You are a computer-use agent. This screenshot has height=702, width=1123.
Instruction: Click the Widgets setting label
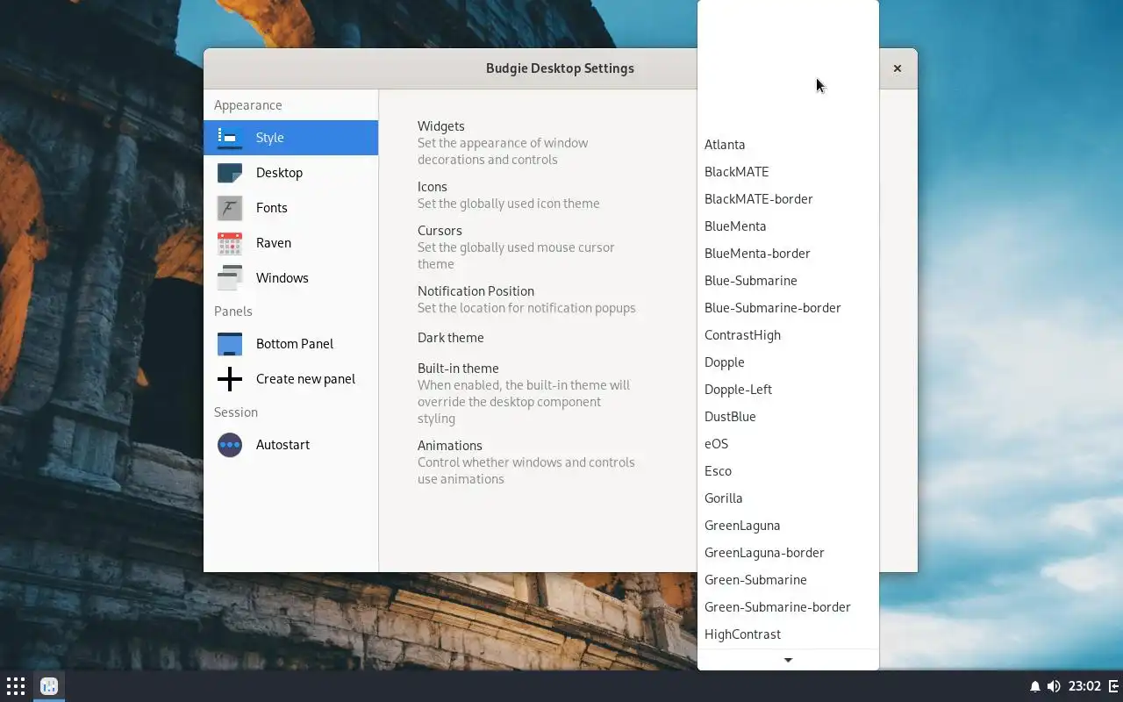[441, 126]
